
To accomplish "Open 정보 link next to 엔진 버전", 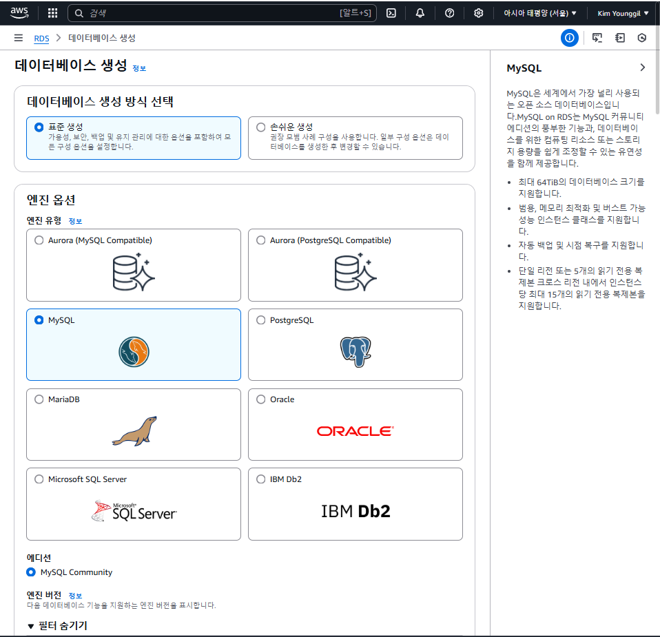I will pyautogui.click(x=75, y=596).
